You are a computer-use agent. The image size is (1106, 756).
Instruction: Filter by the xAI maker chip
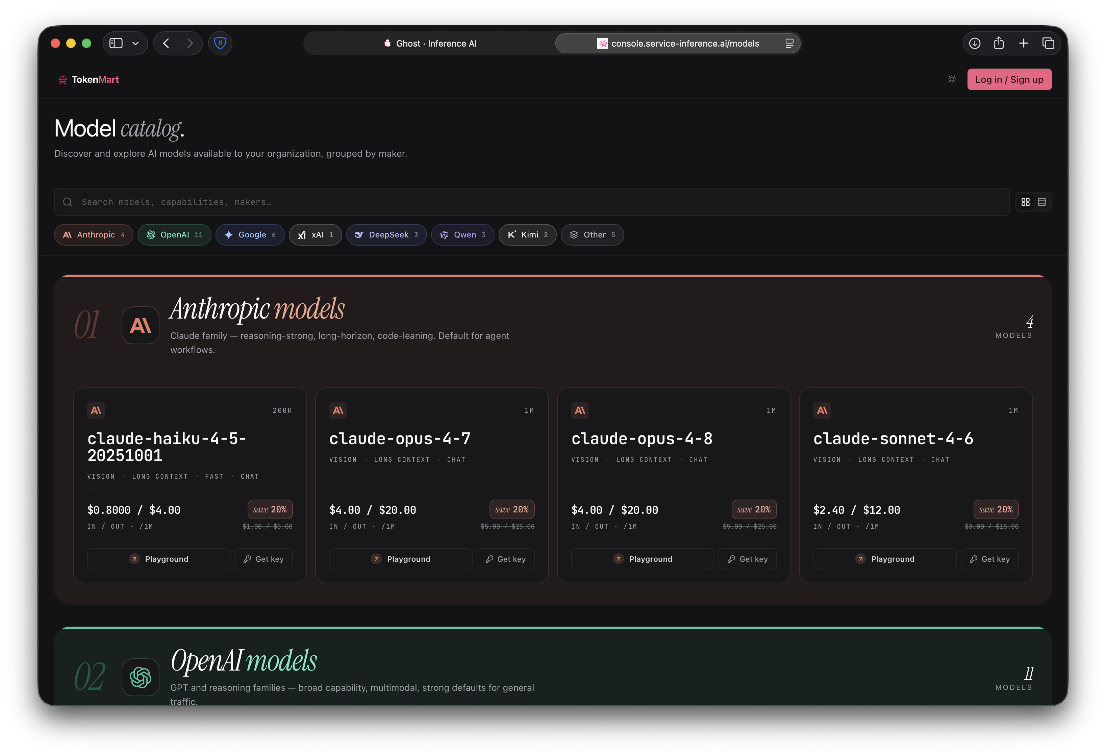[315, 234]
